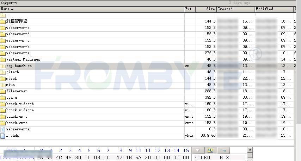Click the fileserver folder icon

pos(3,91)
